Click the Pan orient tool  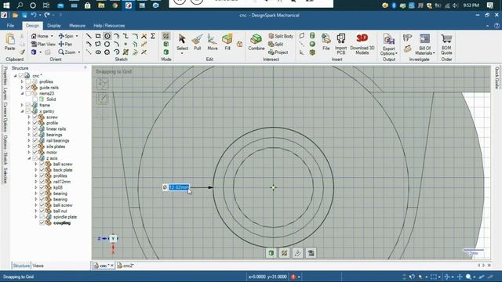[65, 44]
